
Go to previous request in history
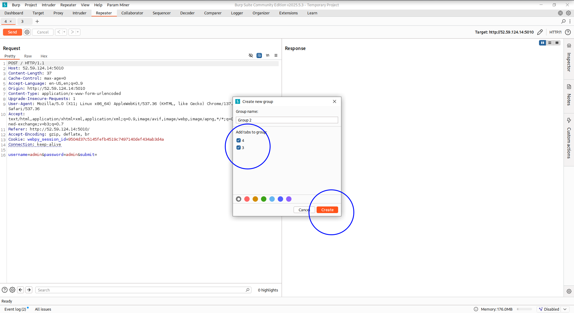(x=59, y=32)
